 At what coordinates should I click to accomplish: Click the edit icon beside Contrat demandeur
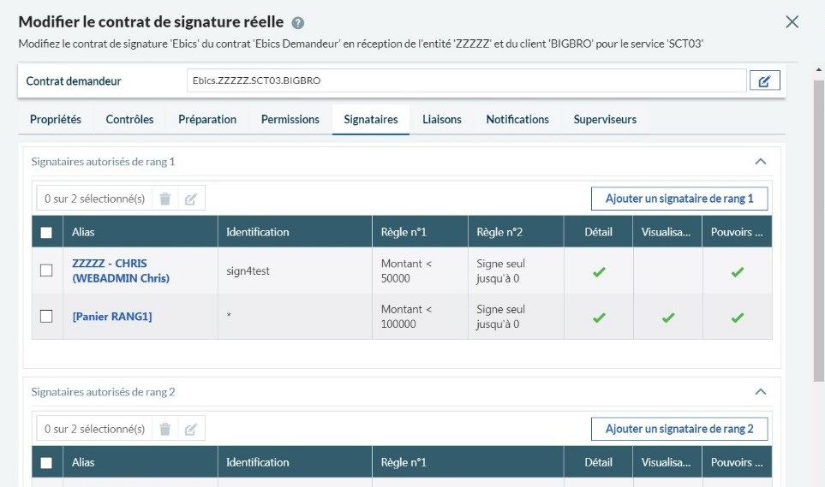pos(764,81)
